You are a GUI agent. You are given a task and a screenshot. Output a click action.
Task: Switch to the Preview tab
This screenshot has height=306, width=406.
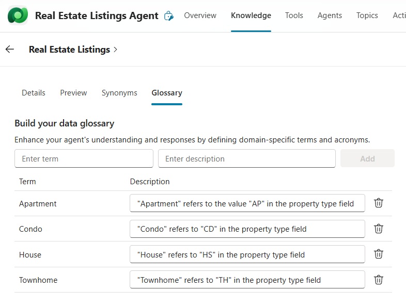[x=73, y=93]
